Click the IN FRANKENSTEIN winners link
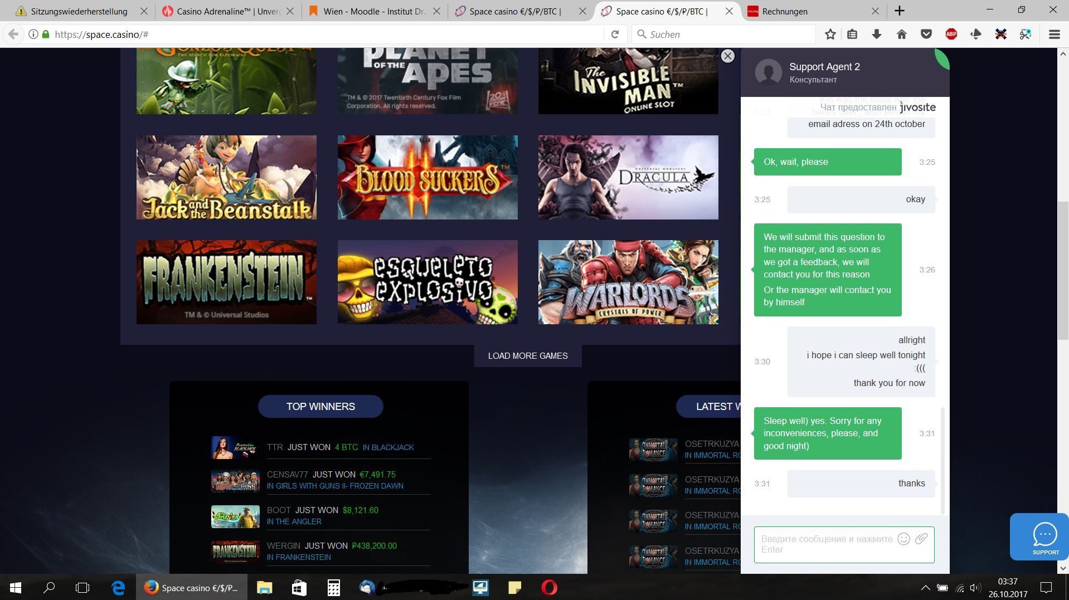This screenshot has width=1069, height=600. point(299,557)
